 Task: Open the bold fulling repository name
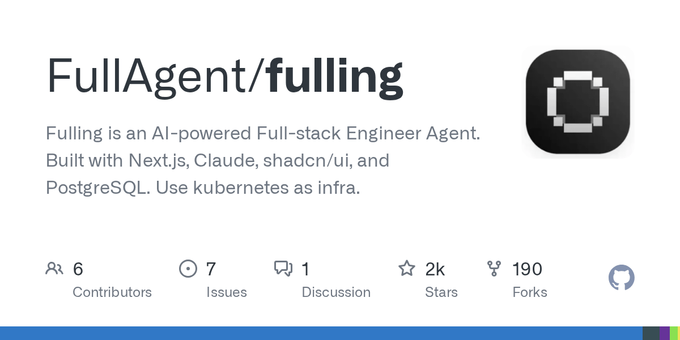335,76
